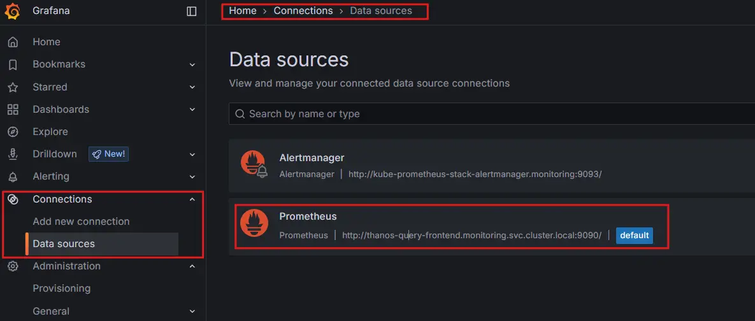The width and height of the screenshot is (755, 321).
Task: Collapse the Connections section chevron
Action: [192, 199]
